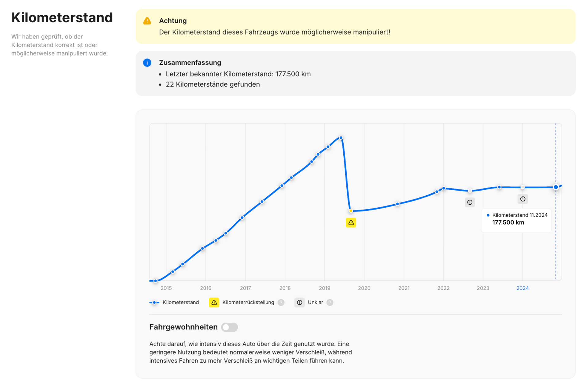Click the blue Zusammenfassung info icon
Image resolution: width=587 pixels, height=388 pixels.
coord(147,63)
